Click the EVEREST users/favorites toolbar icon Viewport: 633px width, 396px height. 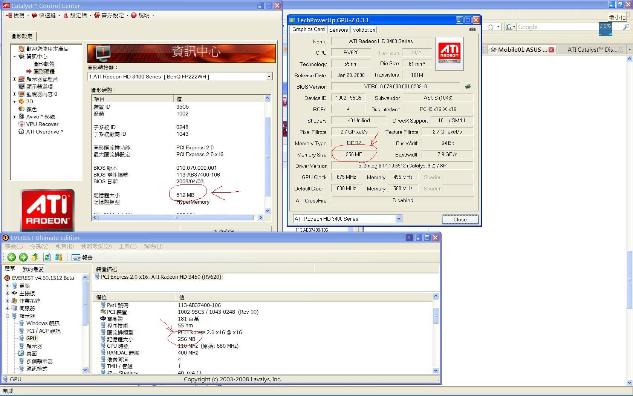click(58, 257)
